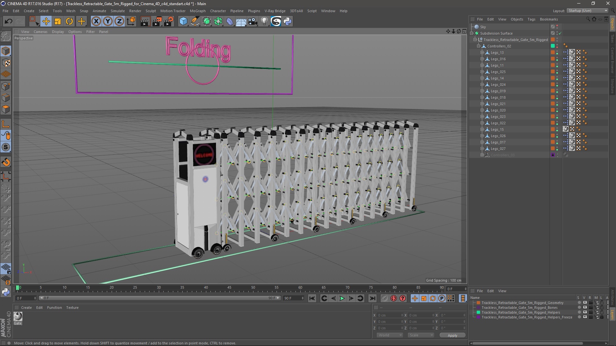Click the Python icon at sidebar bottom
616x346 pixels.
click(x=6, y=292)
